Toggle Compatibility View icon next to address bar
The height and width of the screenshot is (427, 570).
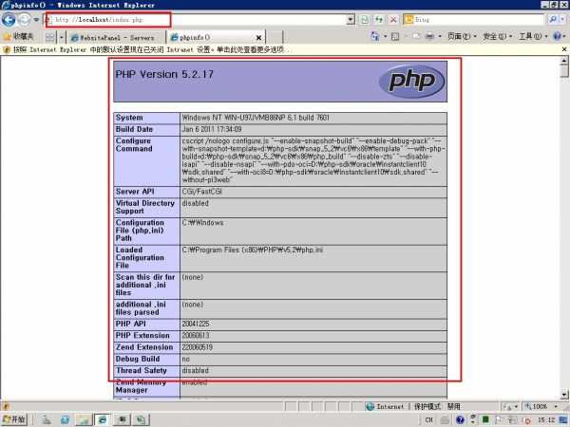tap(364, 20)
